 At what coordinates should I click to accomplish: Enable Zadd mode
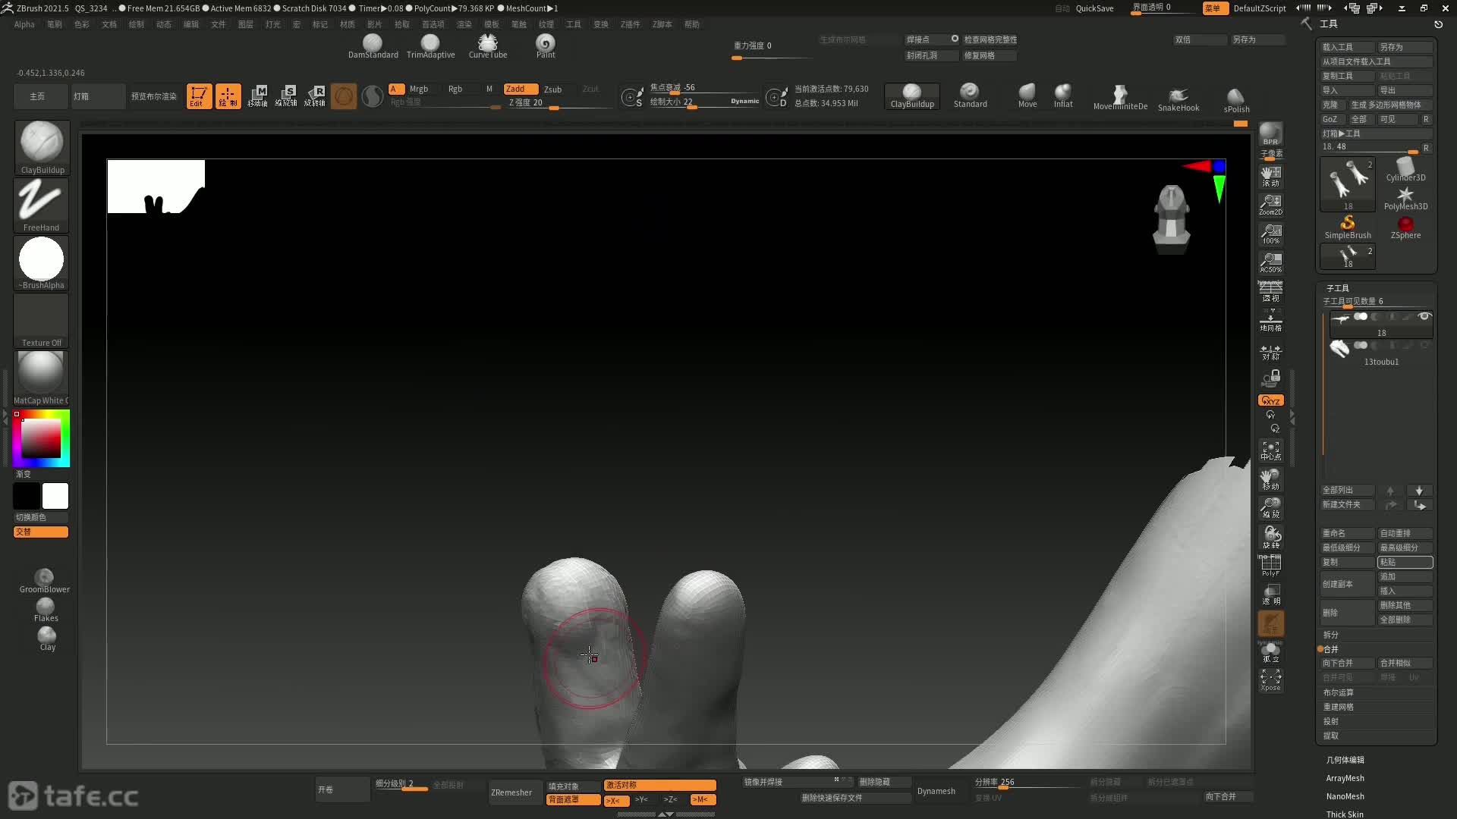(x=521, y=89)
